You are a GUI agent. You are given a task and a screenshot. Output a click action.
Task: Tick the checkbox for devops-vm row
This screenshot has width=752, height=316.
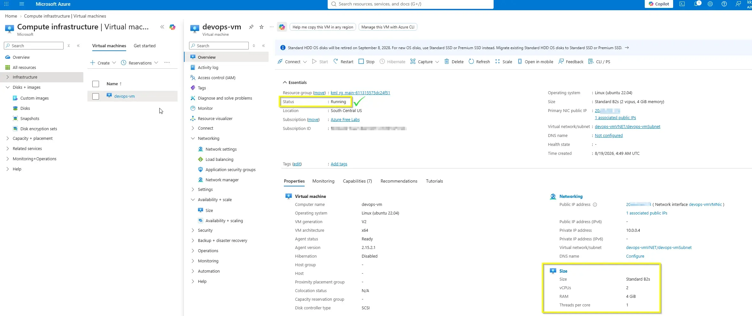click(x=95, y=96)
